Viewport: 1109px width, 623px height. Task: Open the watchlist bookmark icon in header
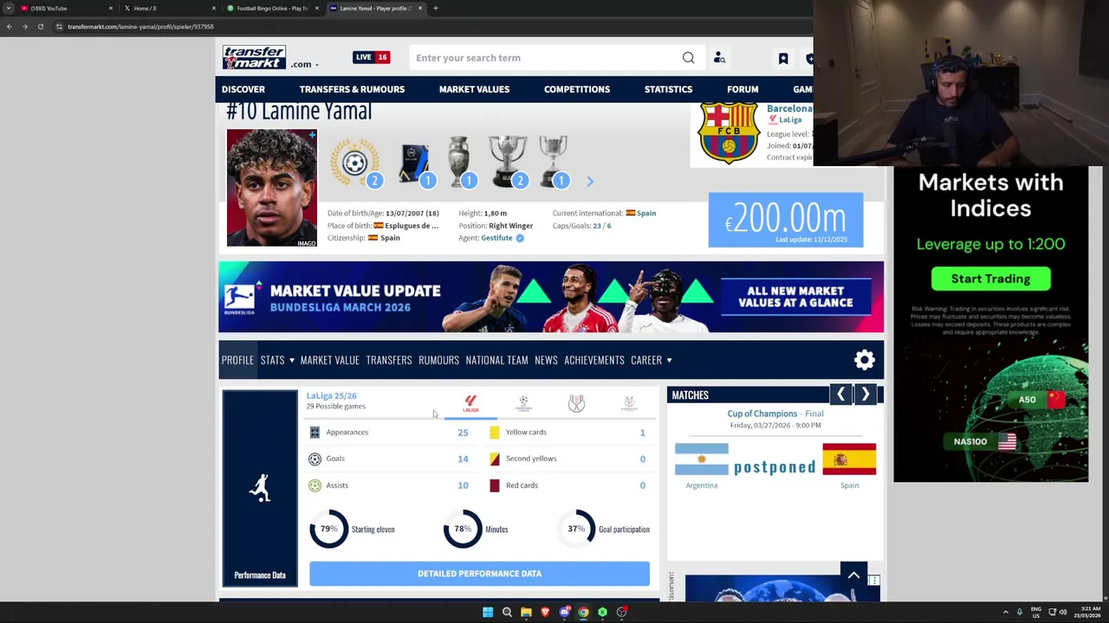point(783,58)
